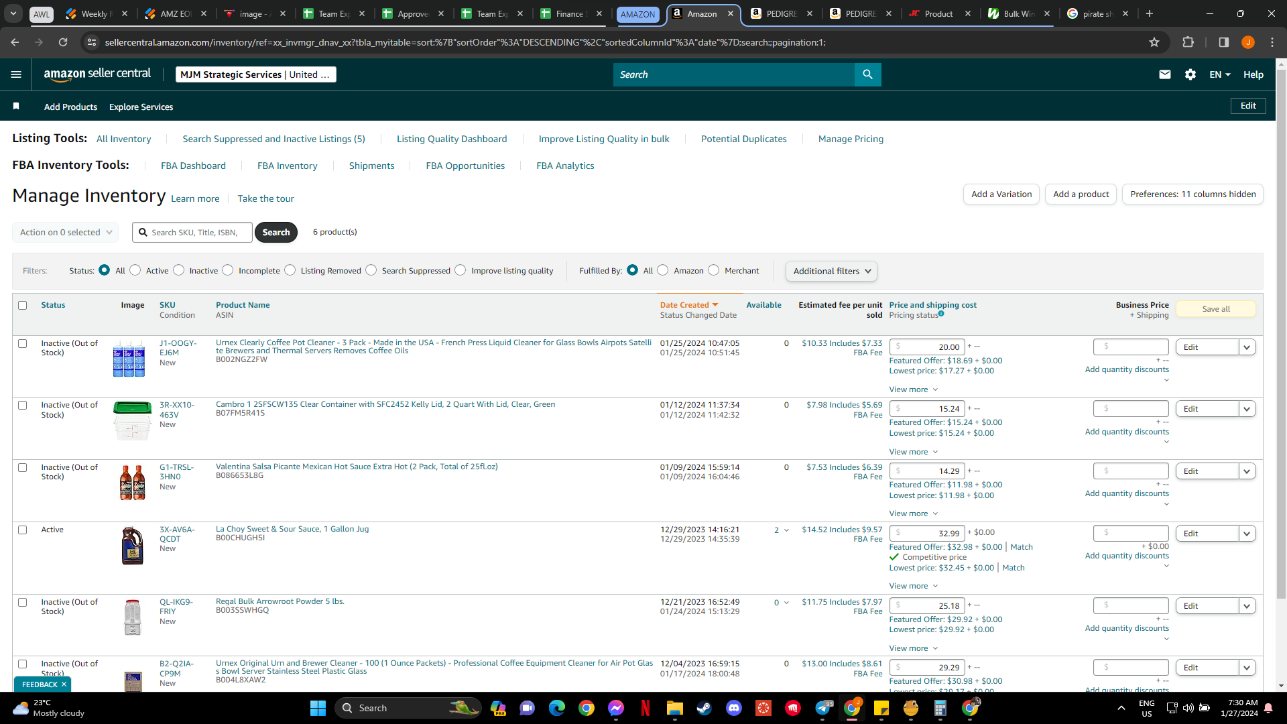Open Edit dropdown arrow for Urnex Clearly row

click(1247, 347)
